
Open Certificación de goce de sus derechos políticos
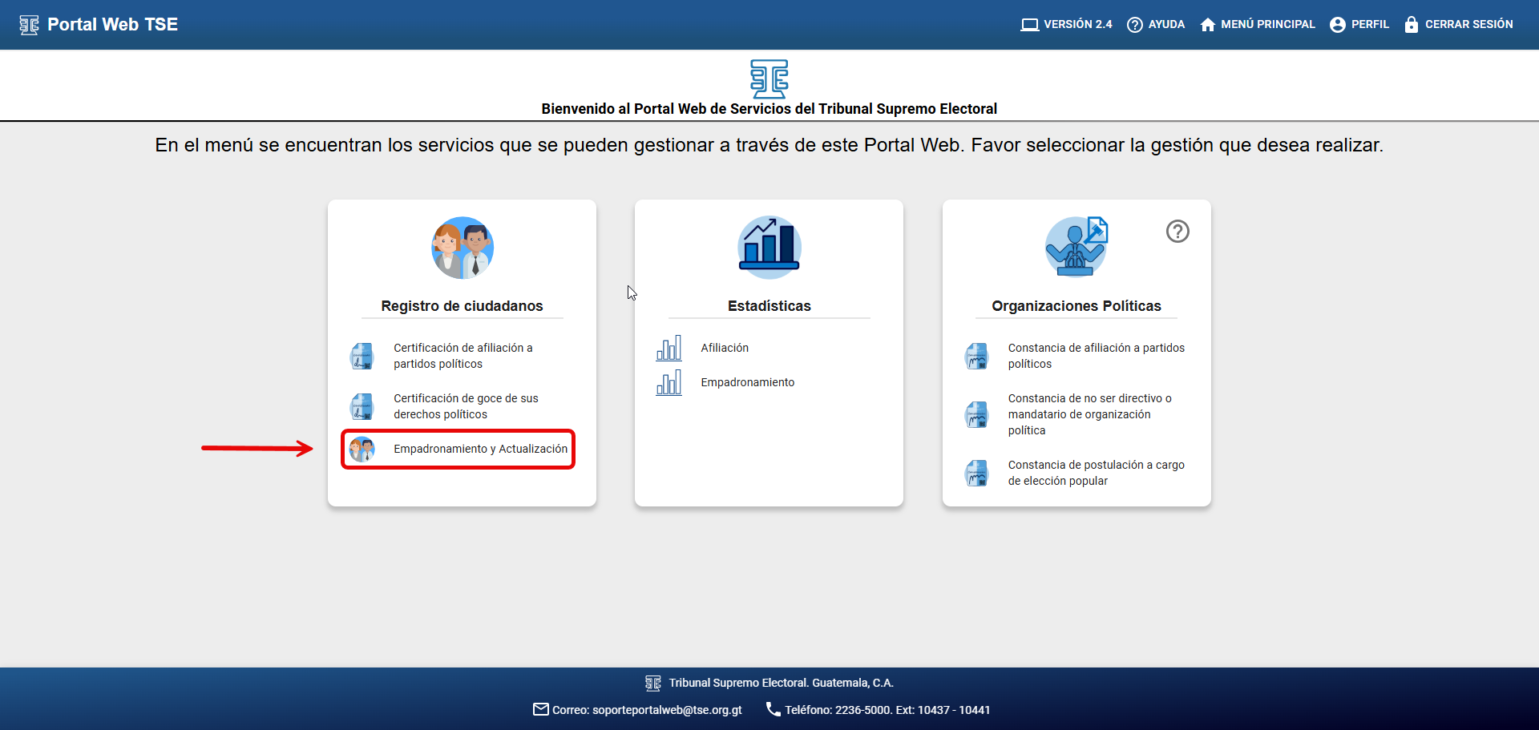(466, 406)
